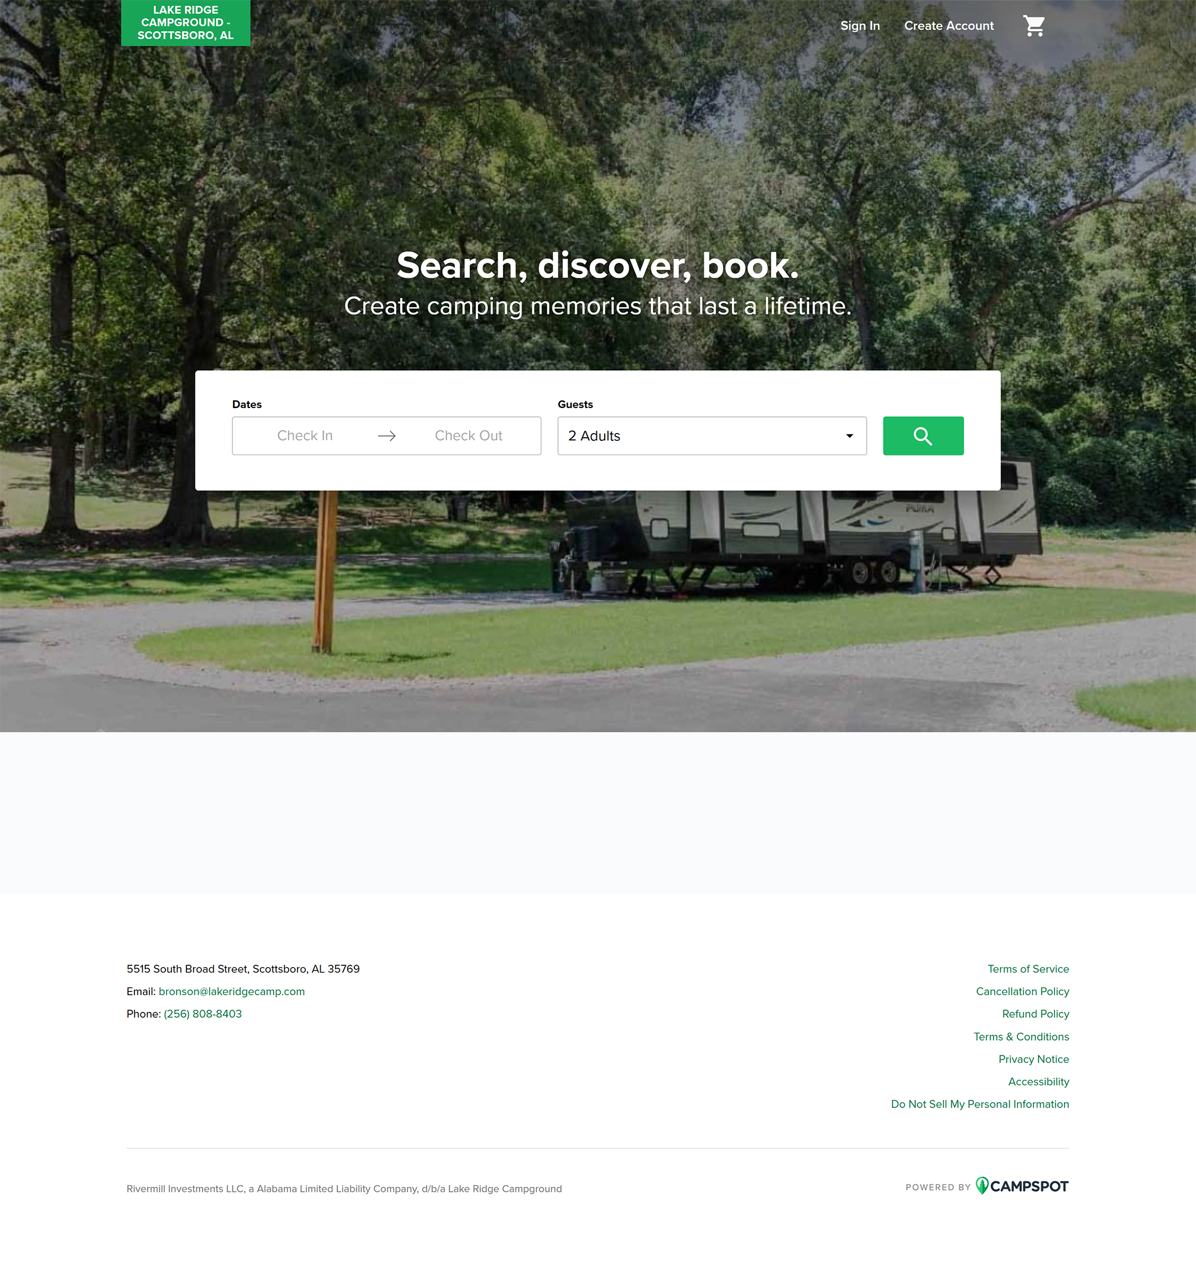Viewport: 1196px width, 1261px height.
Task: Click the dropdown arrow on Guests selector
Action: click(x=850, y=436)
